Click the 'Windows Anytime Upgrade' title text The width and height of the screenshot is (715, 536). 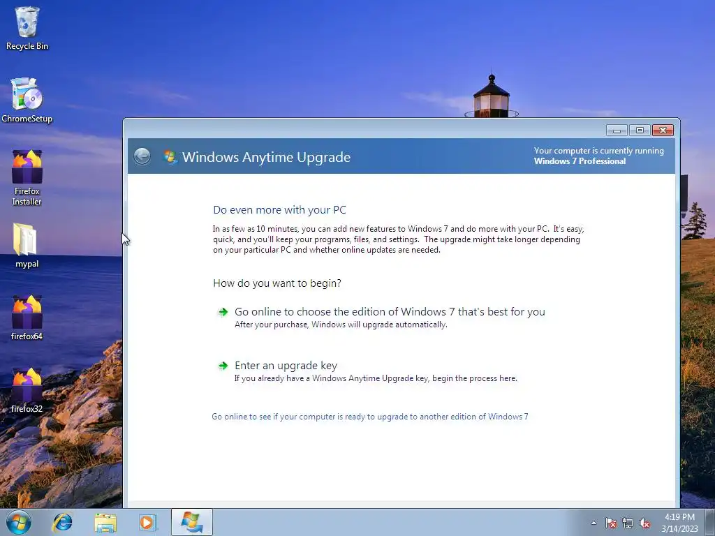pyautogui.click(x=266, y=157)
